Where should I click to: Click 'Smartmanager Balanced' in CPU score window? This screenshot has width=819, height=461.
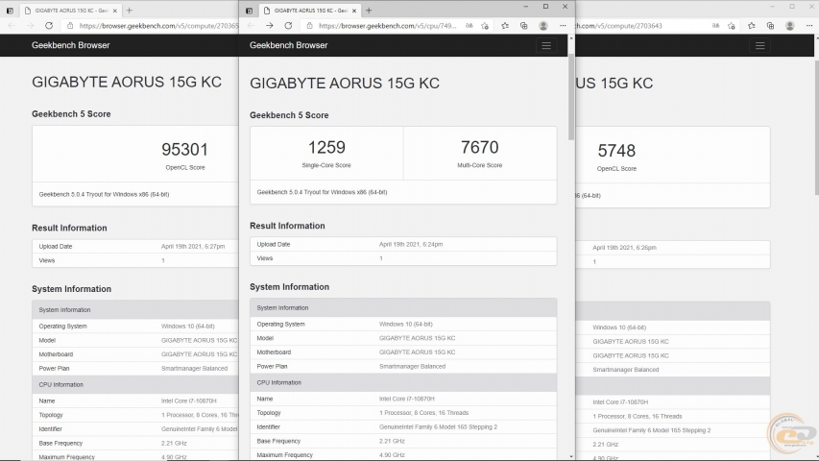pos(412,366)
